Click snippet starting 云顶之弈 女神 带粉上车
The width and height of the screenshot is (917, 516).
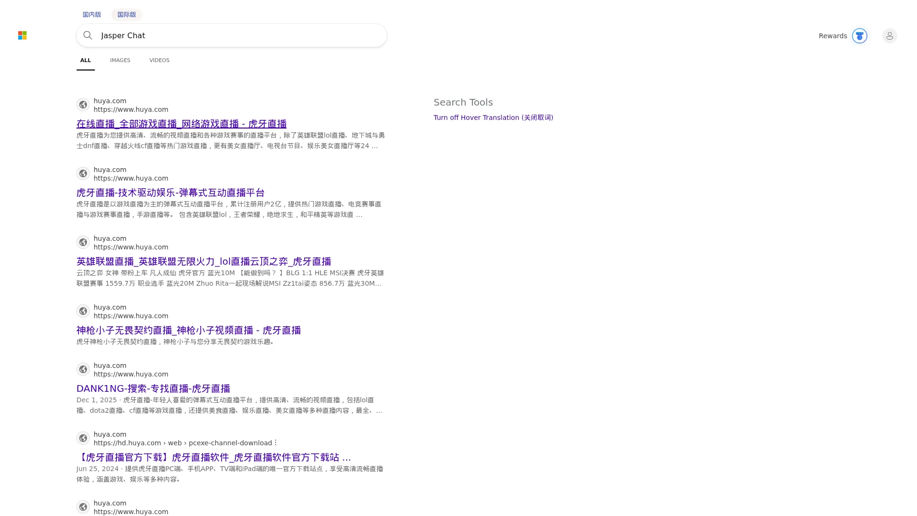click(x=230, y=278)
